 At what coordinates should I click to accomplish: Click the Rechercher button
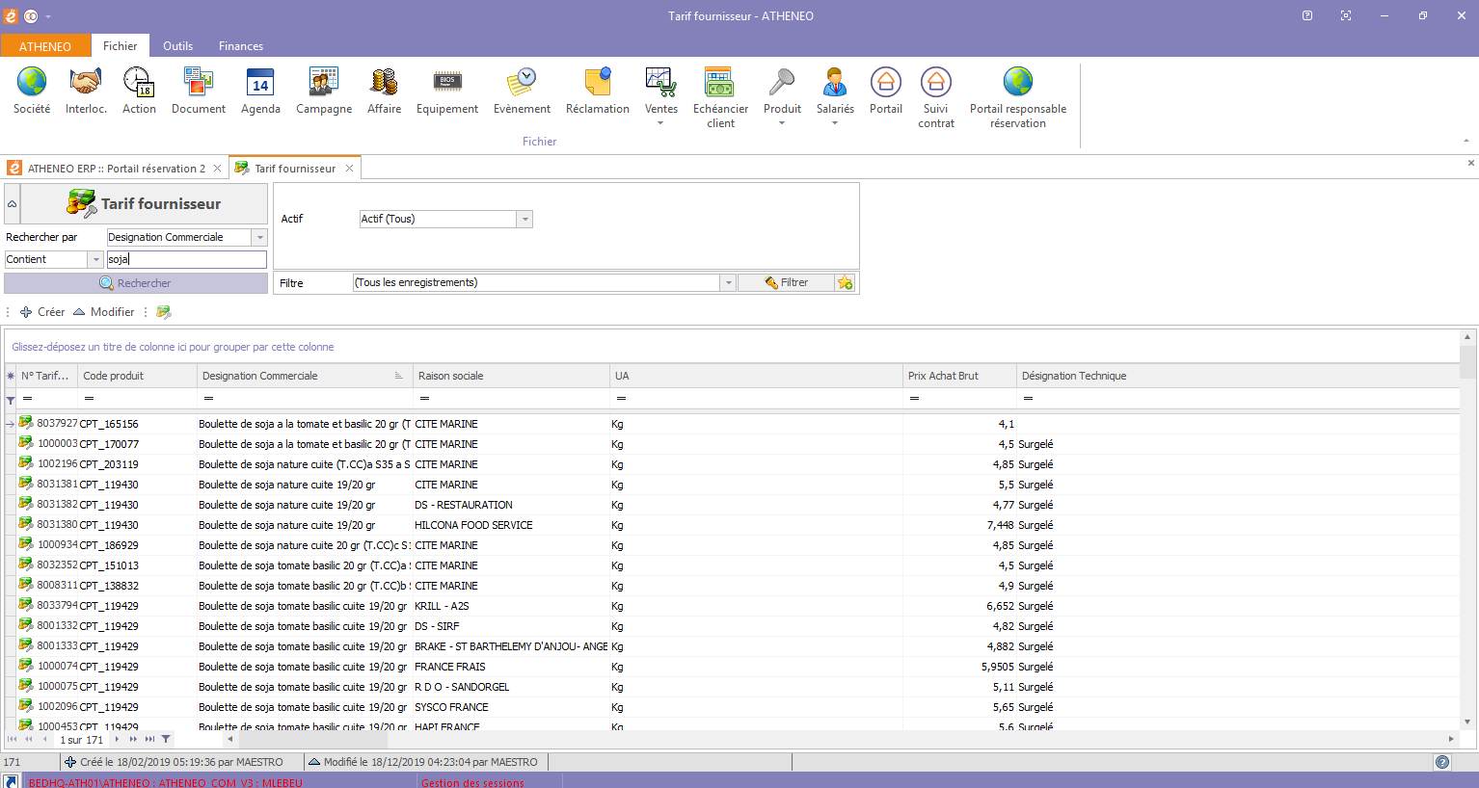coord(136,283)
